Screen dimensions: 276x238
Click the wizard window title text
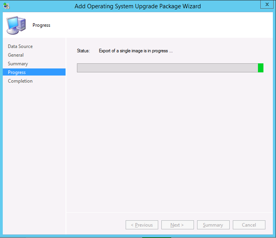[138, 6]
